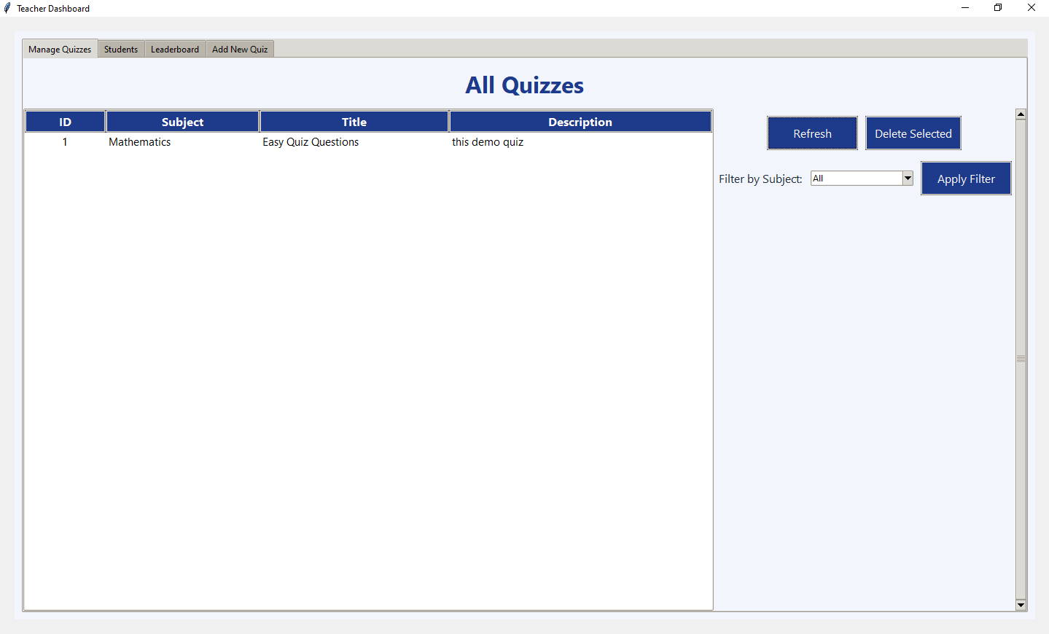Open the Leaderboard tab
1049x634 pixels.
point(174,49)
